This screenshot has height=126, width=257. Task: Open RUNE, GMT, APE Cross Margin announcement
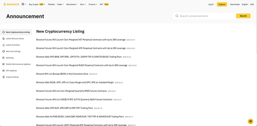pos(75,82)
